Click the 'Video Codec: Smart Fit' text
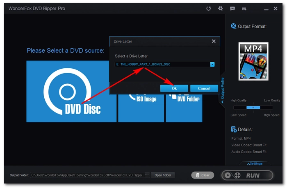Image resolution: width=287 pixels, height=188 pixels. (x=249, y=145)
